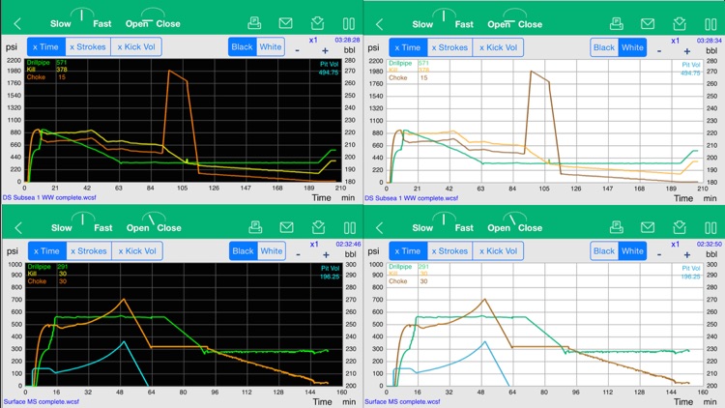This screenshot has height=408, width=725.
Task: Choose x Kick Vol tab in black DS Subsea panel
Action: 136,46
